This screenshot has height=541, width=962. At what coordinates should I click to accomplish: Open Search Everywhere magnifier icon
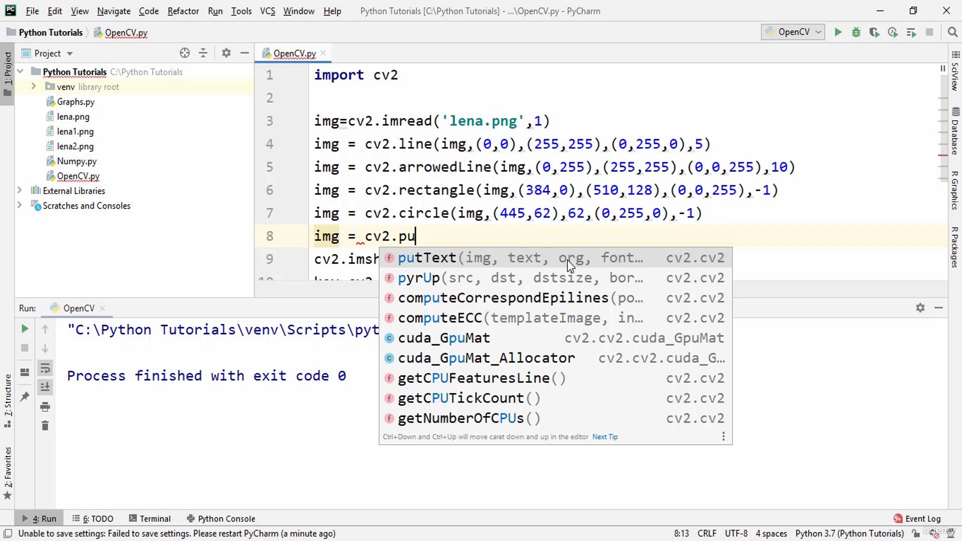coord(952,33)
